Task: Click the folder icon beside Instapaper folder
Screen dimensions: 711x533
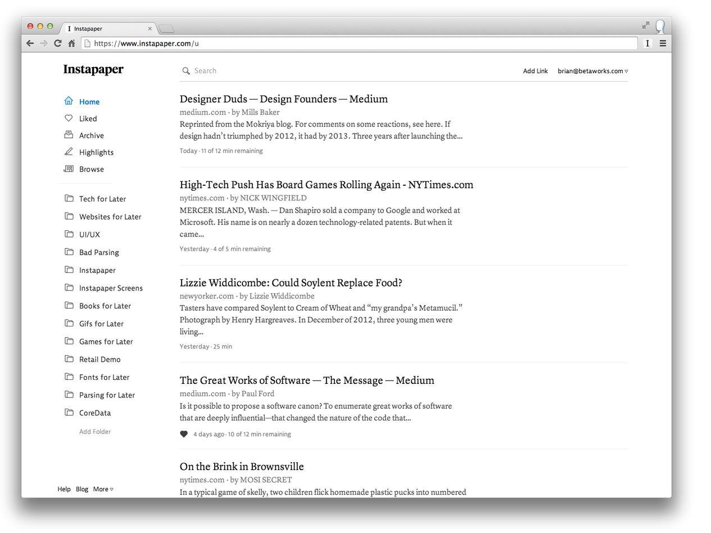Action: [69, 270]
